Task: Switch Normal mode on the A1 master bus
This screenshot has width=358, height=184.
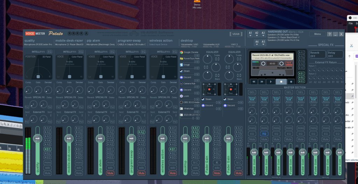Action: [x=252, y=100]
